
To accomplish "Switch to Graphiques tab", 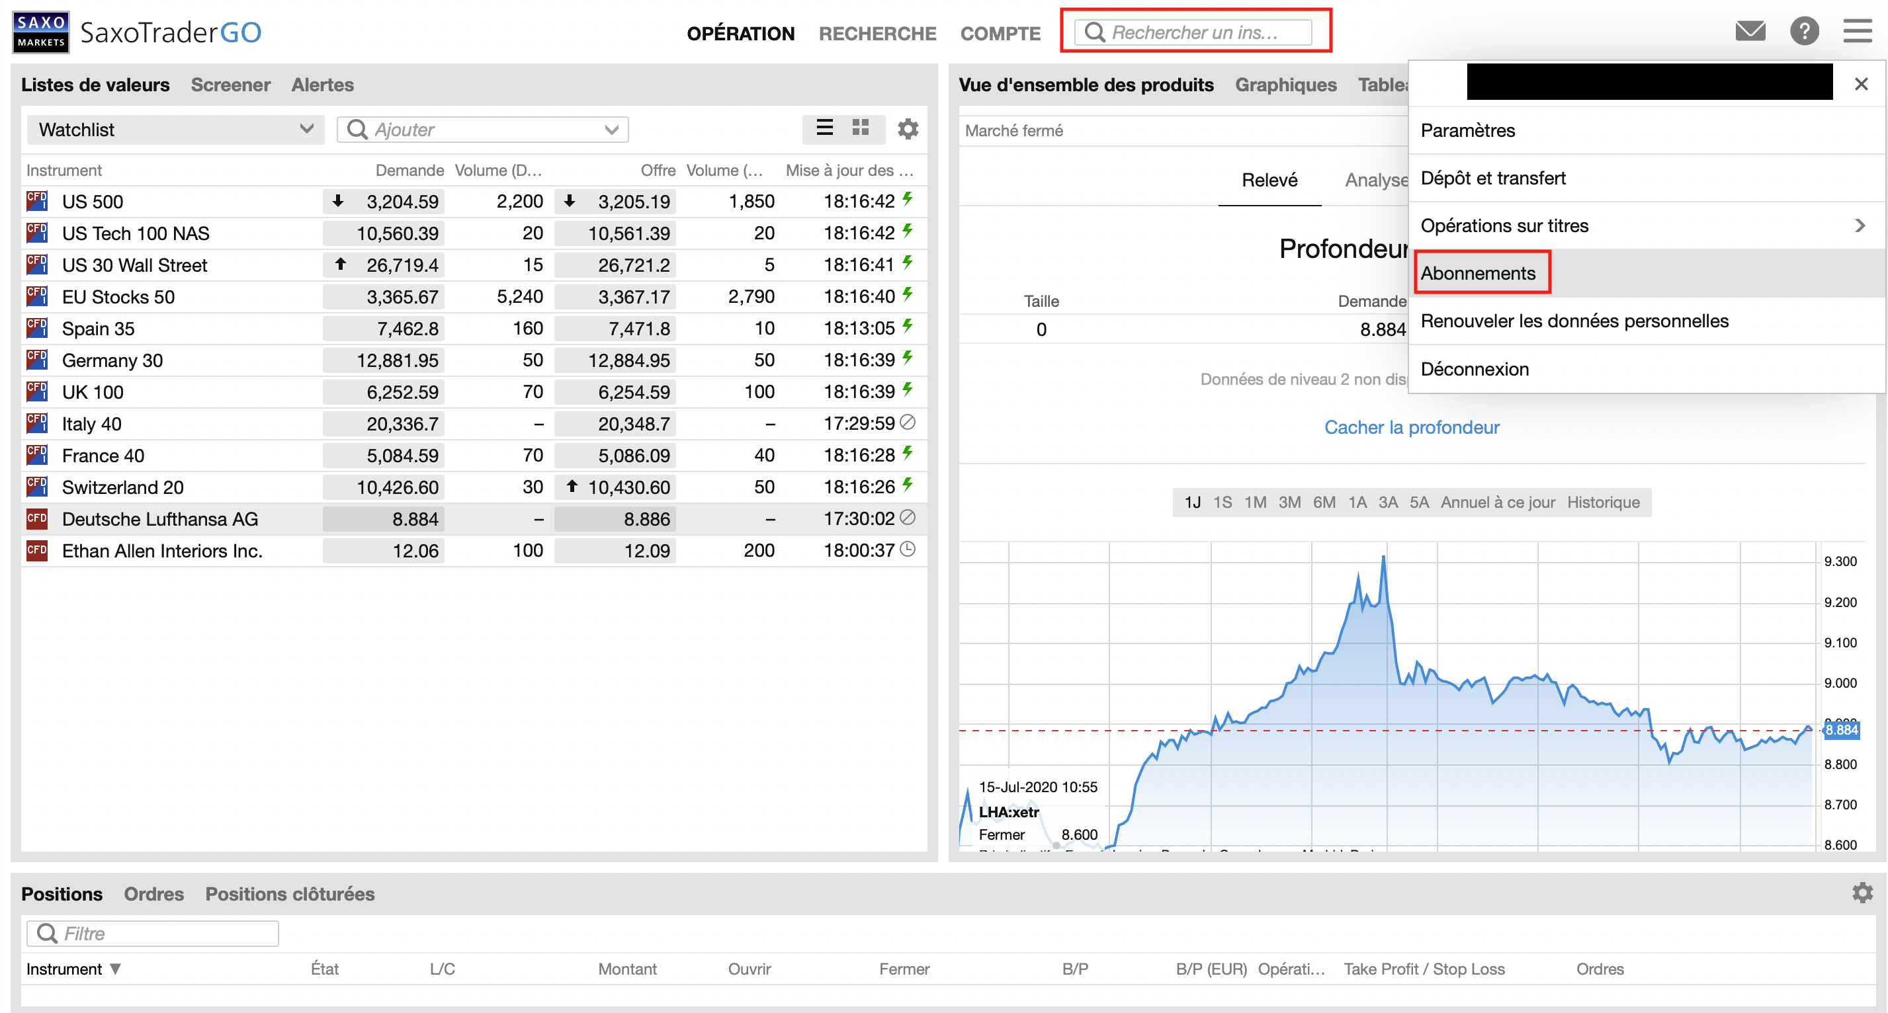I will (x=1285, y=85).
